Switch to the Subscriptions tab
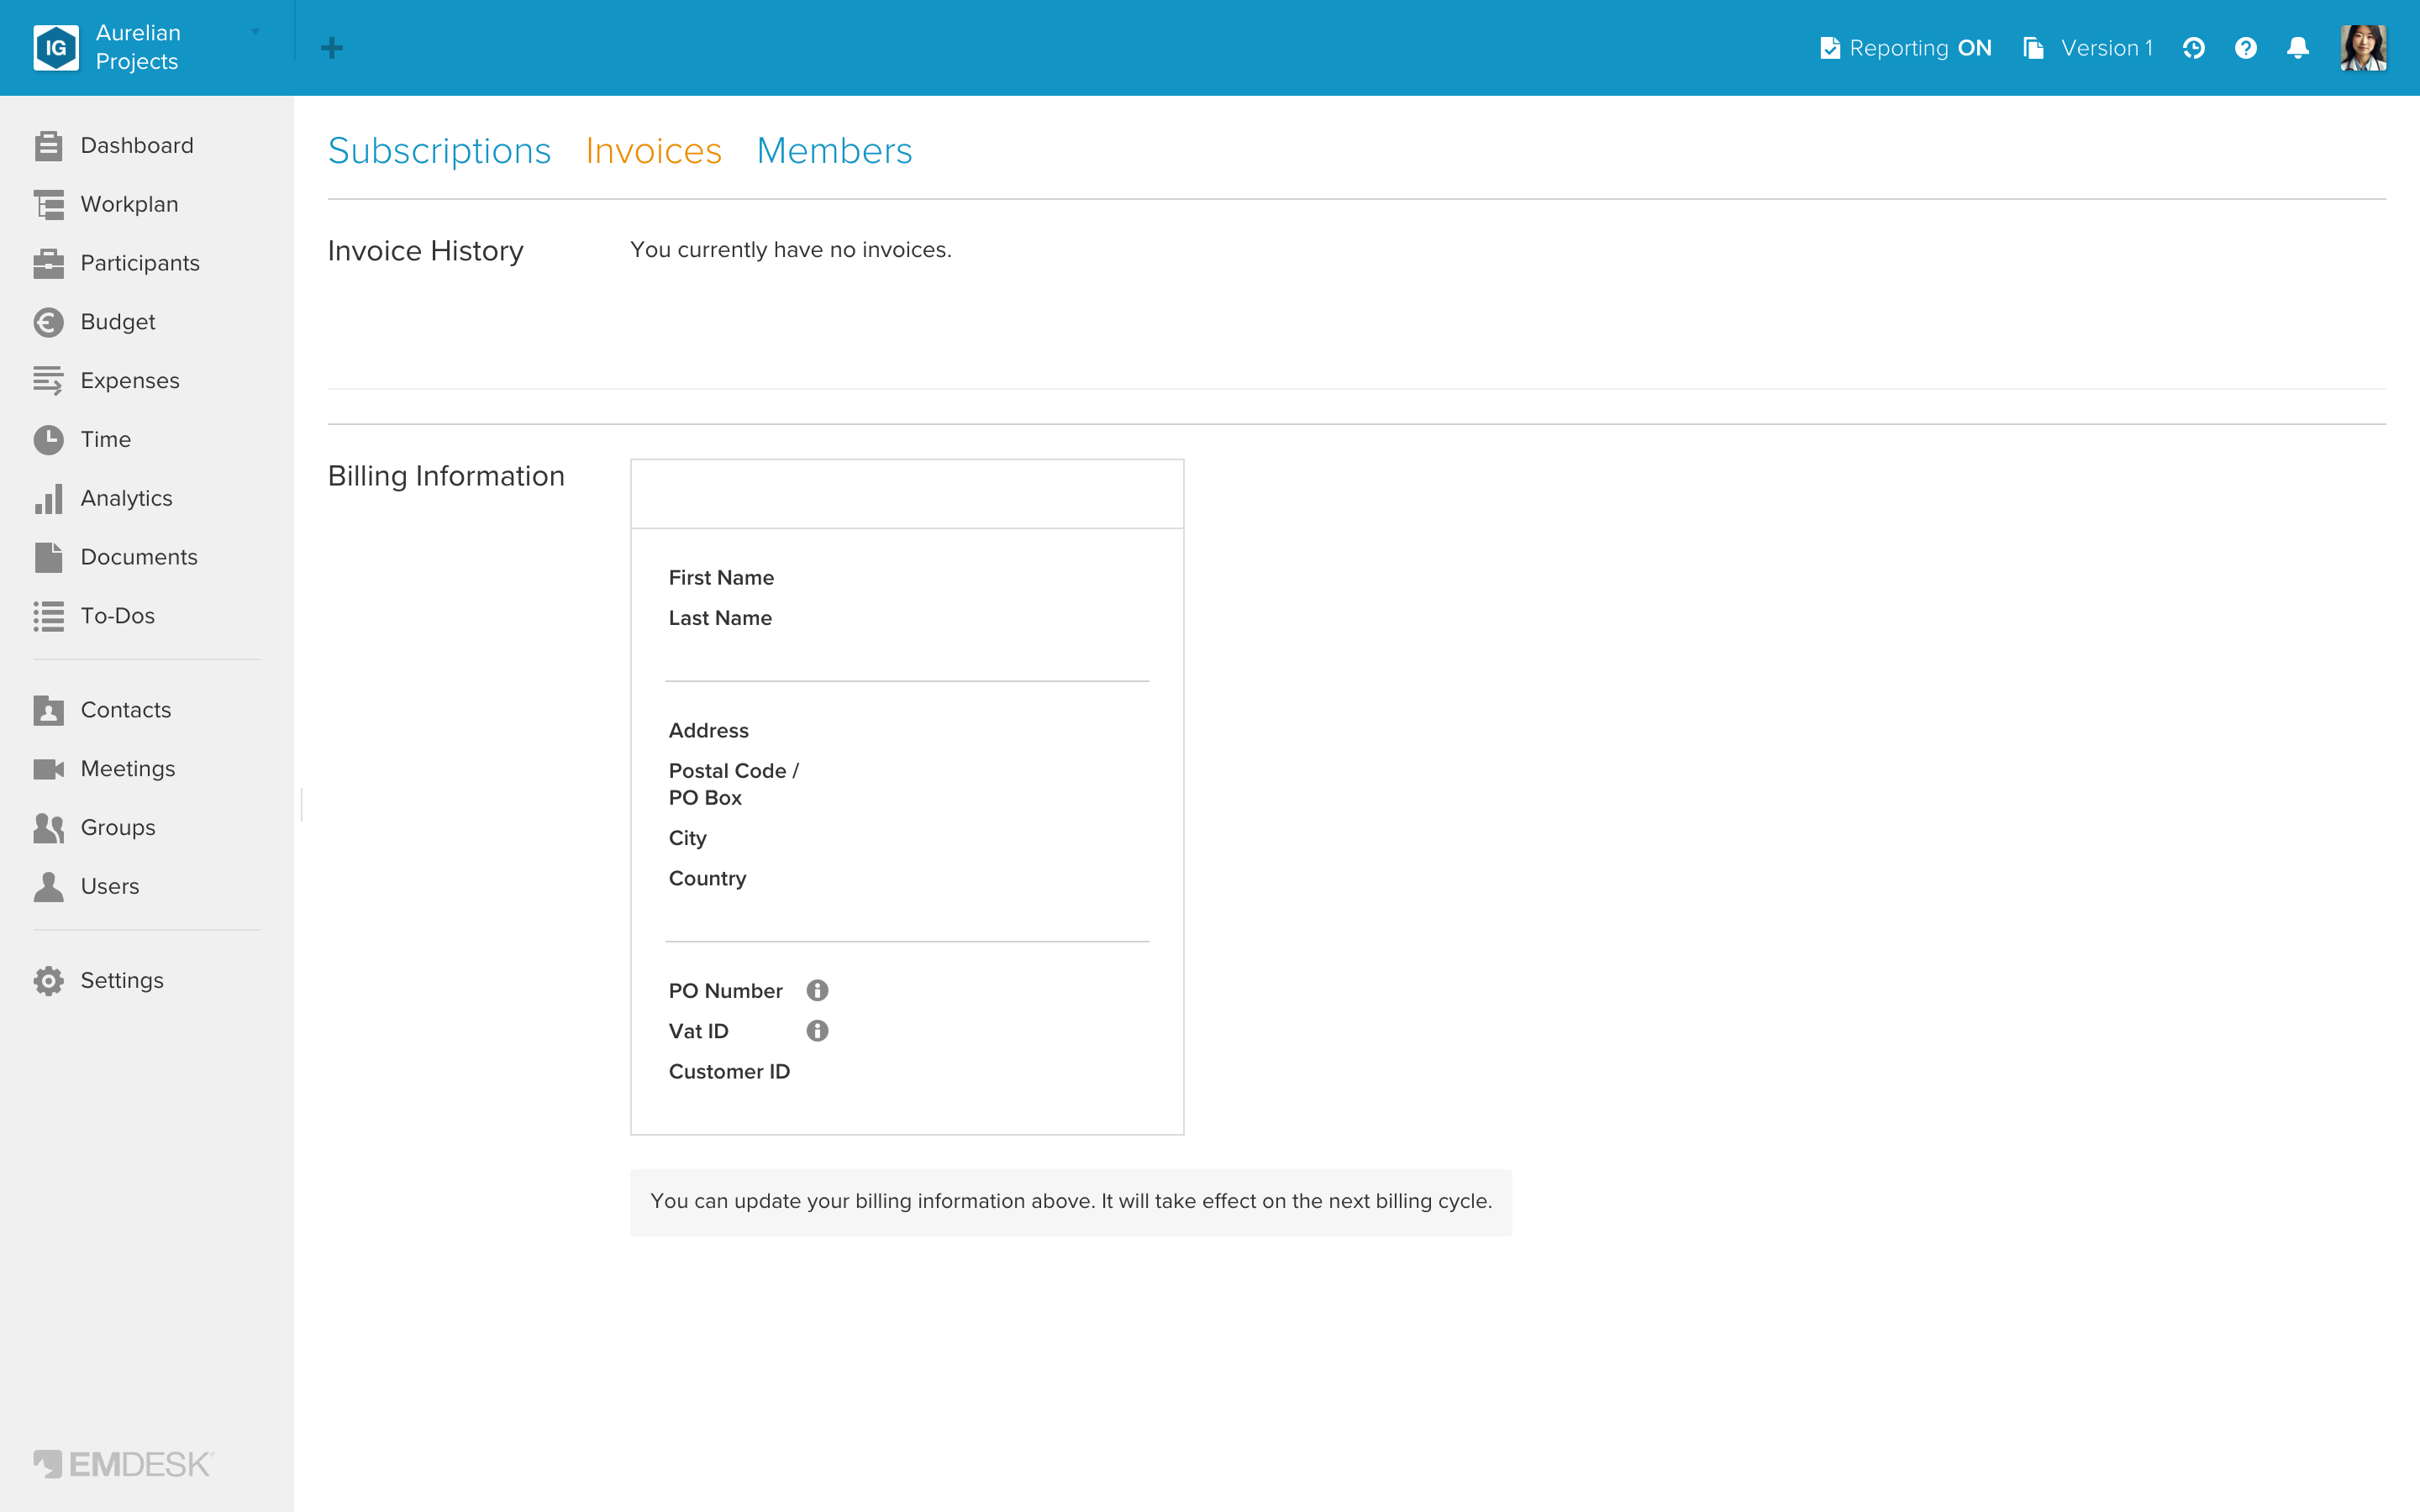The height and width of the screenshot is (1512, 2420). 439,151
